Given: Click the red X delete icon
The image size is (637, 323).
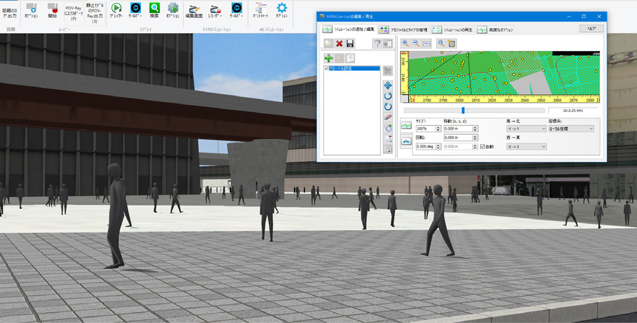Looking at the screenshot, I should coord(339,44).
